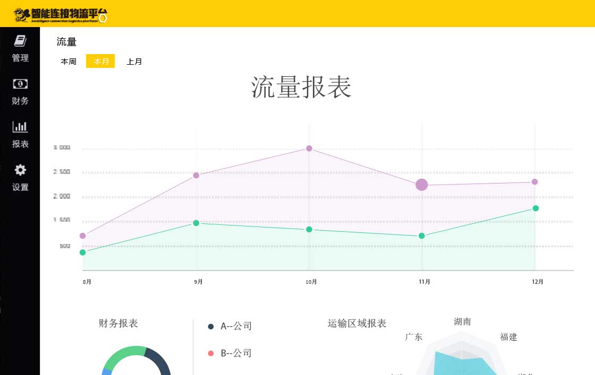
Task: Switch to the 本周 tab
Action: [x=69, y=62]
